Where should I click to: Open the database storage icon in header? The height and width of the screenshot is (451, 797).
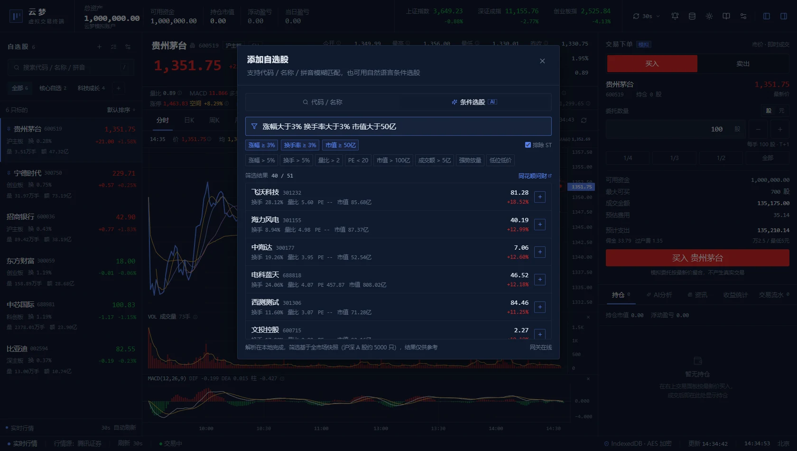click(692, 16)
